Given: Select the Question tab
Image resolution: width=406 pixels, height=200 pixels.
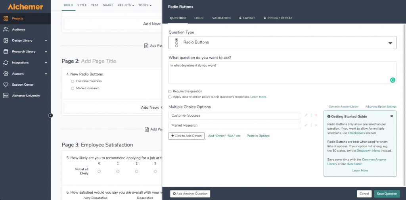Looking at the screenshot, I should pos(178,18).
